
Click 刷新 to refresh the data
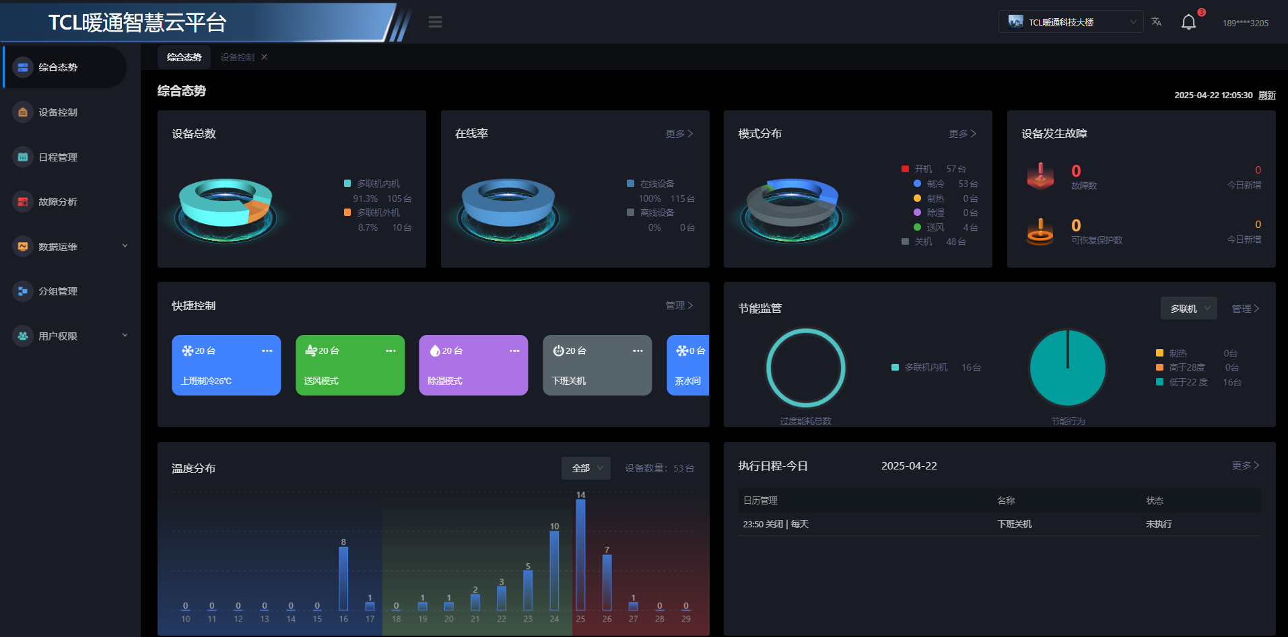1267,96
